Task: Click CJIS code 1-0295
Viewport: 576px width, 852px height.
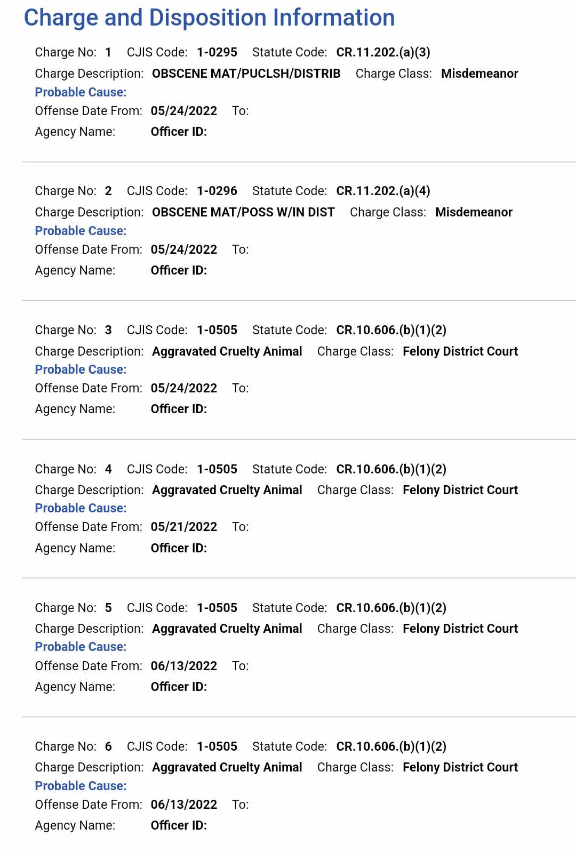Action: [217, 52]
